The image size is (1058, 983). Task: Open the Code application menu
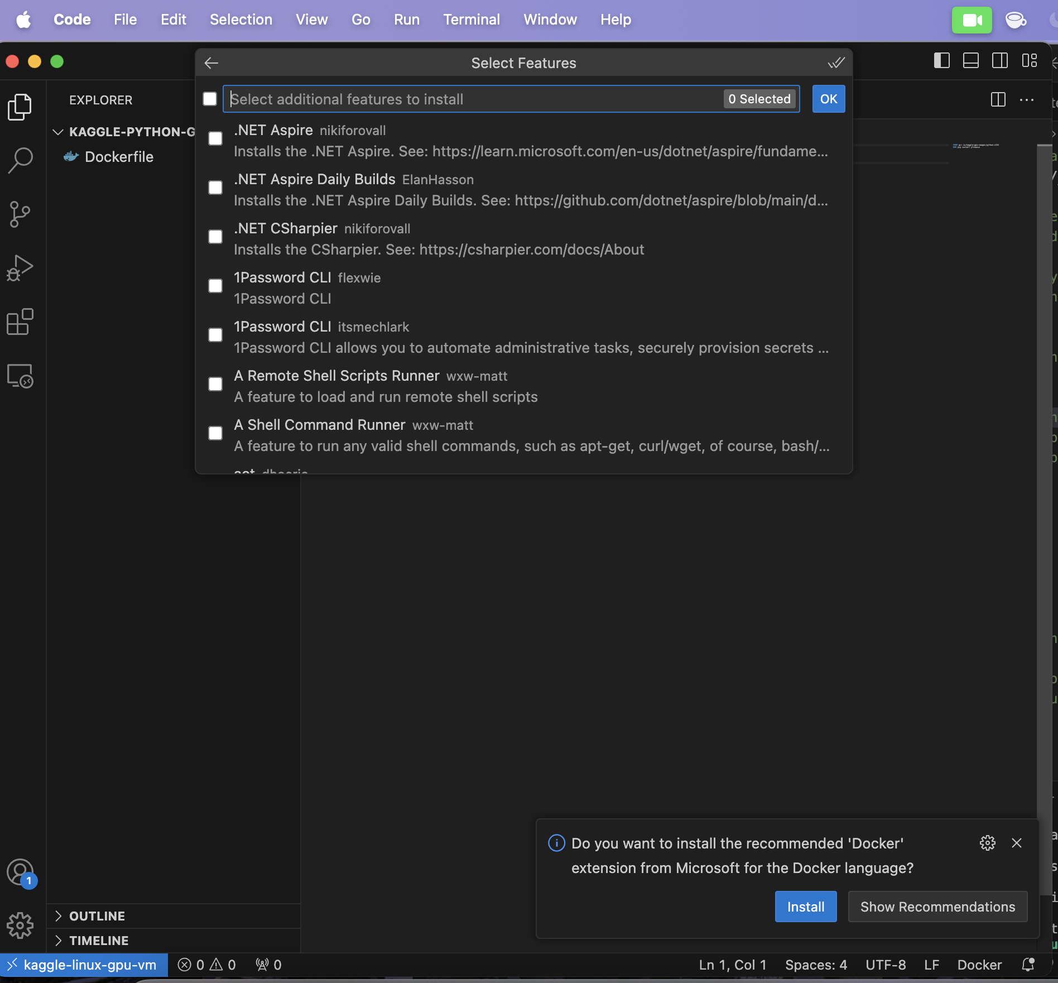[x=72, y=20]
